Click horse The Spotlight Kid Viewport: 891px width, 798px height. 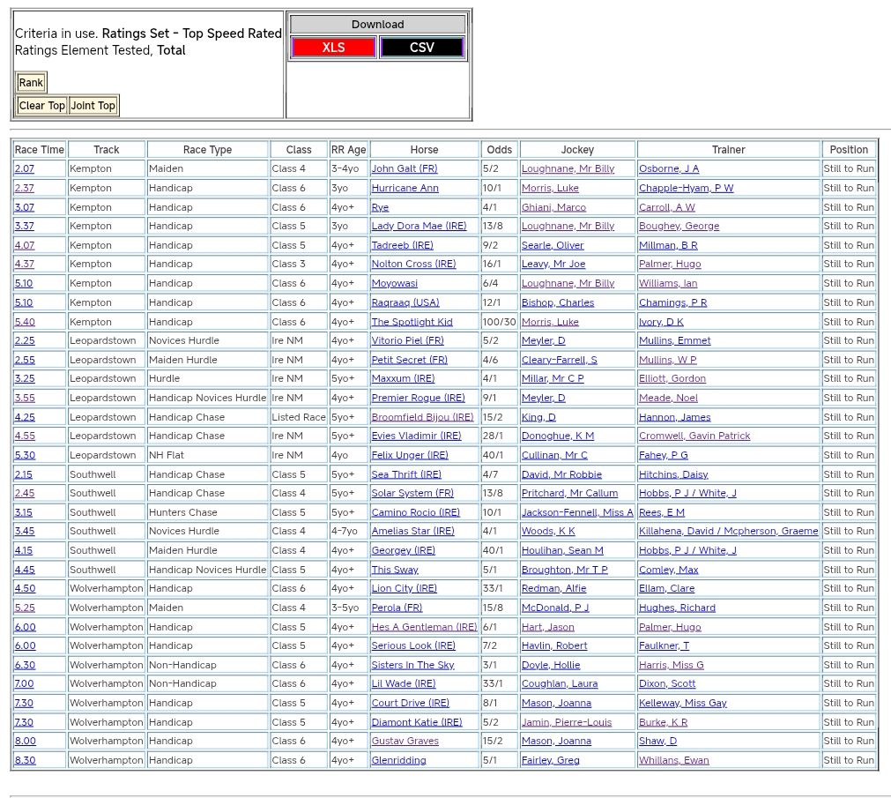[412, 322]
